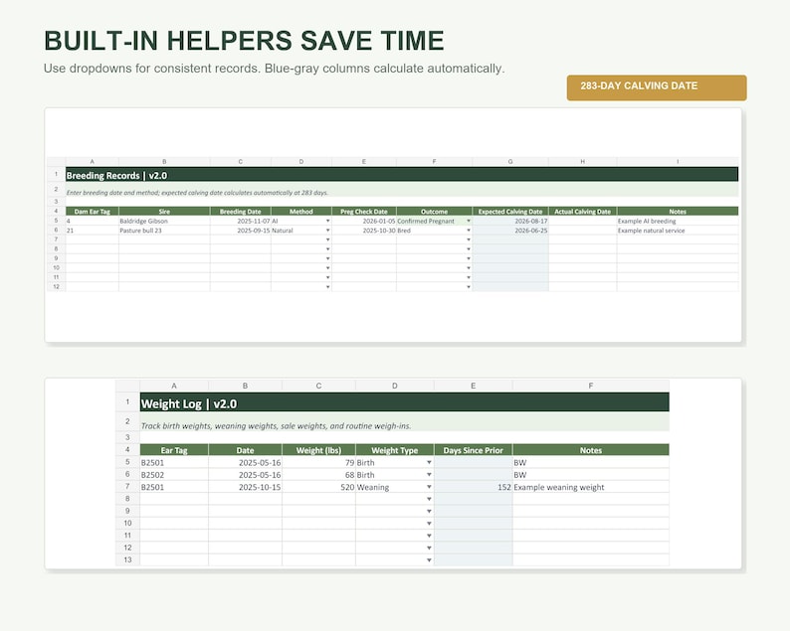Open the Confirmed Pregnant outcome dropdown
Screen dimensions: 790x631
(469, 221)
